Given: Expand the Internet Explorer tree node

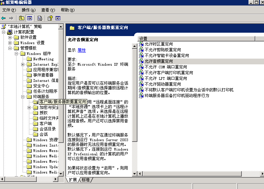Looking at the screenshot, I should coord(23,64).
